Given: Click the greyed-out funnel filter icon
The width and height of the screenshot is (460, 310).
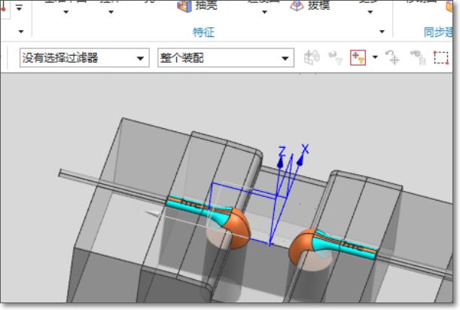Looking at the screenshot, I should 335,57.
